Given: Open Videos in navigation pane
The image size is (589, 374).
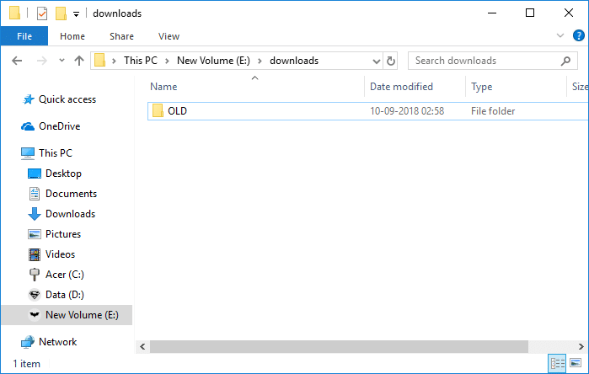Looking at the screenshot, I should point(60,254).
